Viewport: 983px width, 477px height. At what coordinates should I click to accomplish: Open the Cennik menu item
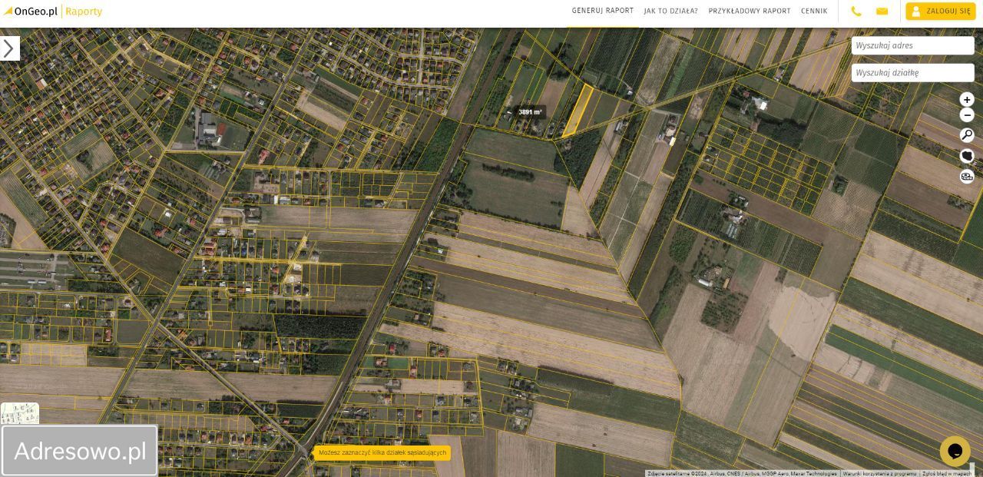(x=814, y=12)
